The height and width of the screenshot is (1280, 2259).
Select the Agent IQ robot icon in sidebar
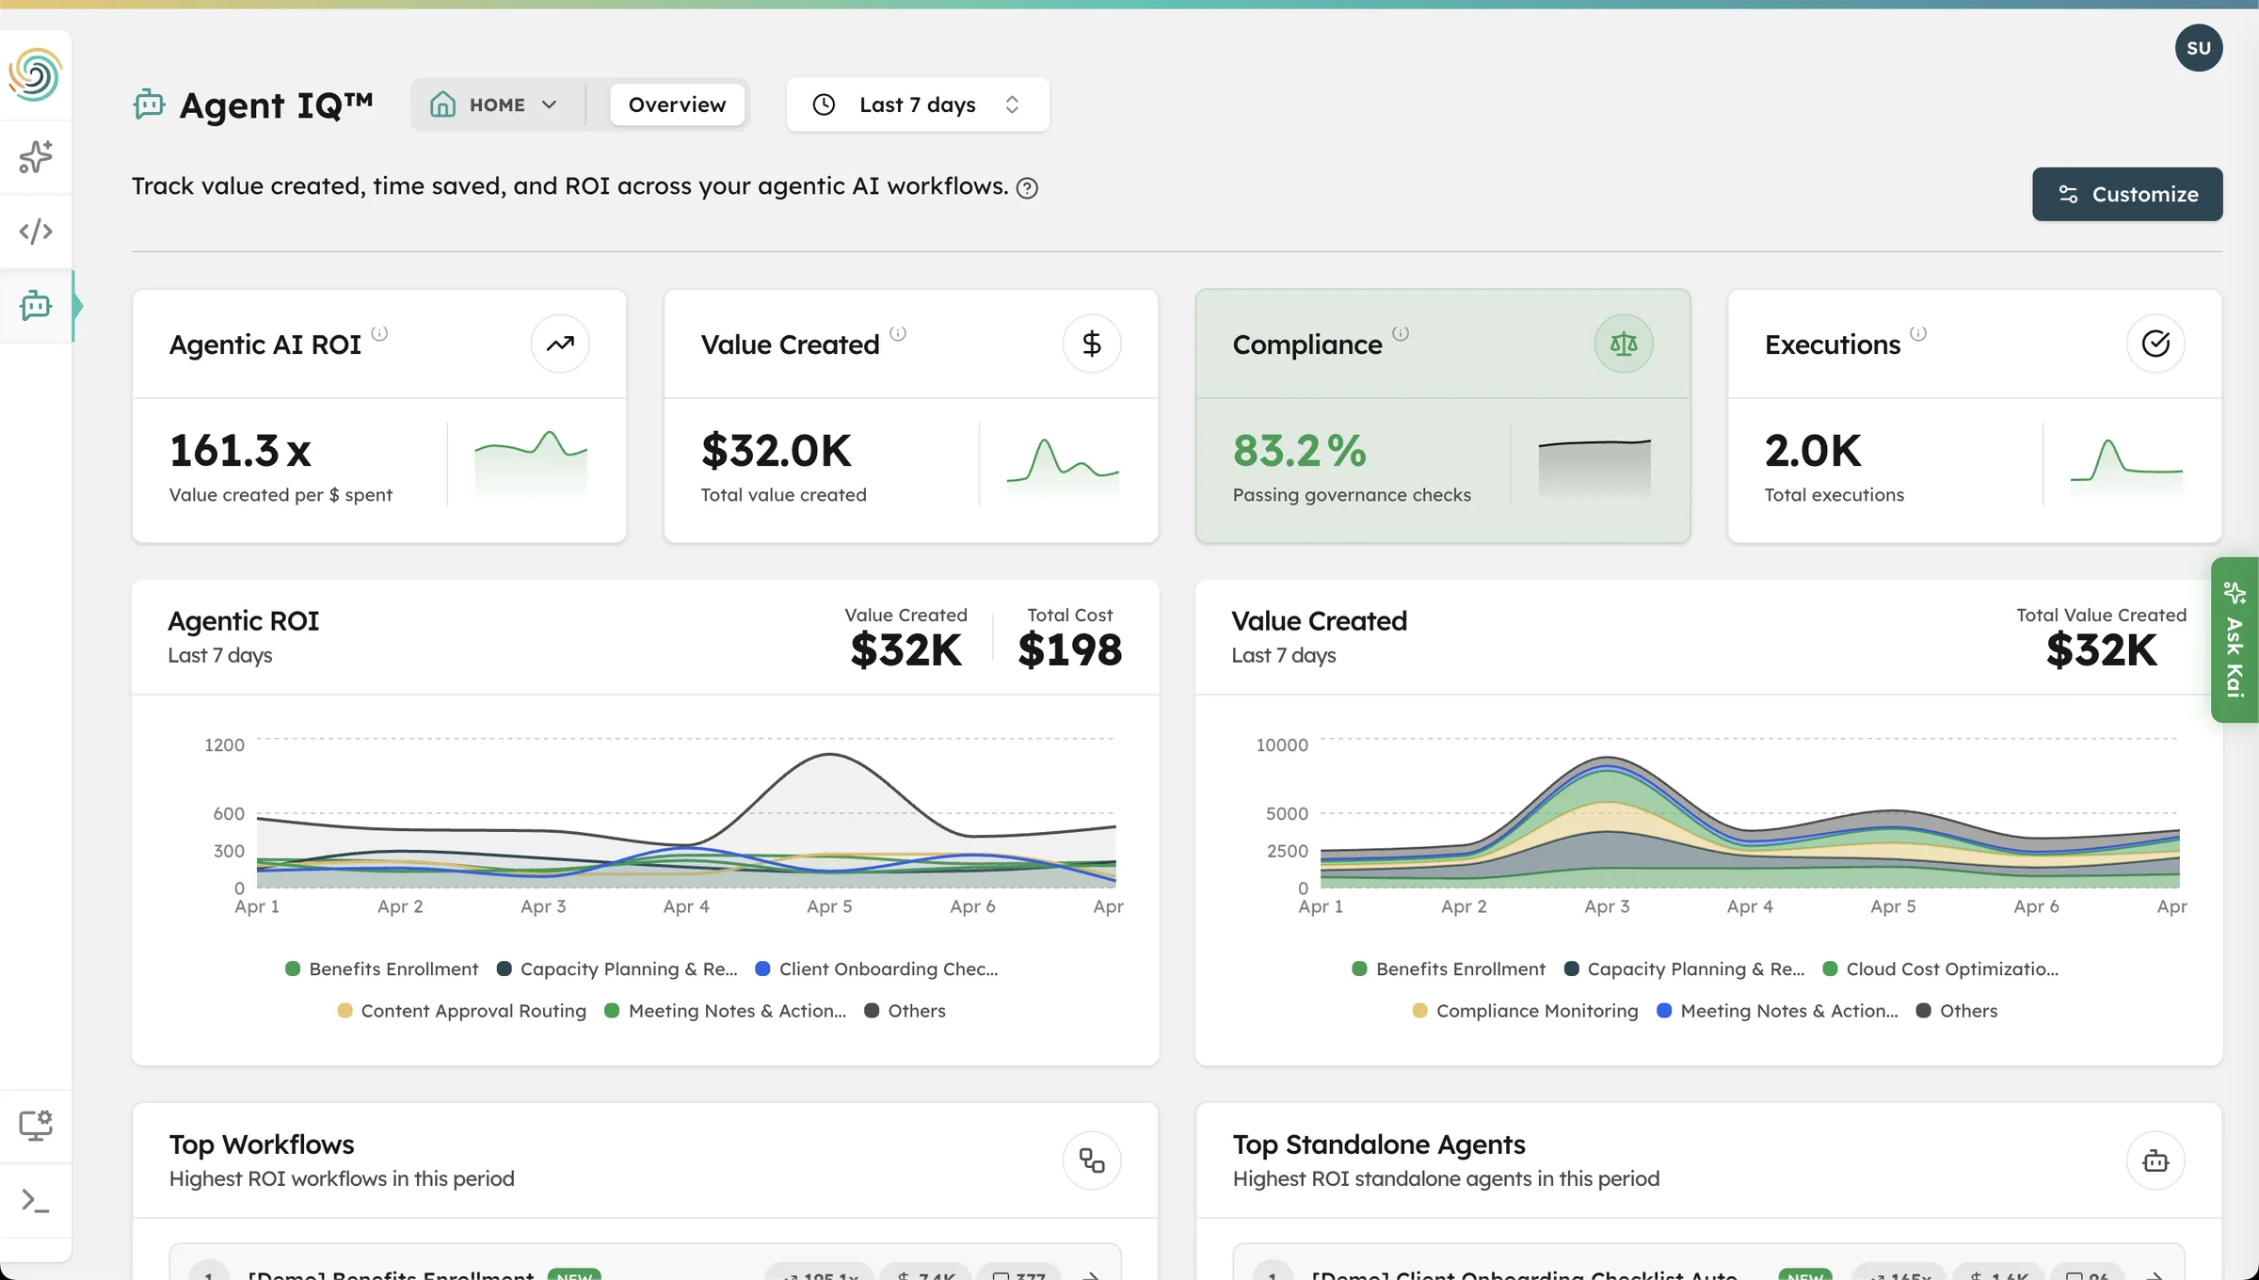click(36, 306)
